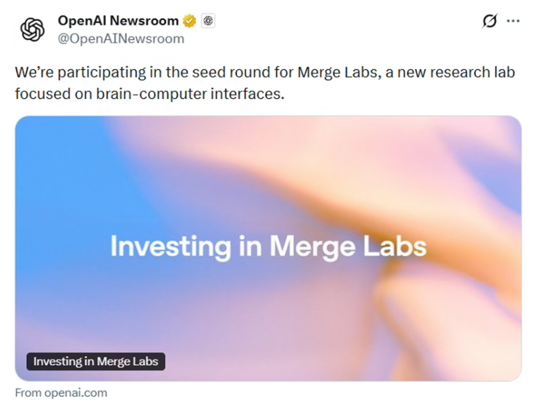The image size is (534, 404).
Task: Open the 'From openai.com' source link
Action: point(61,392)
